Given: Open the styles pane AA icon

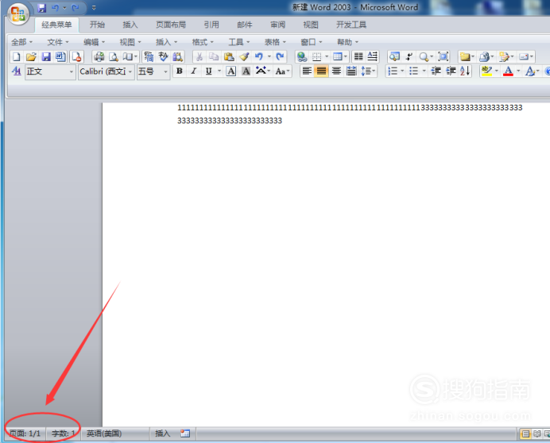Looking at the screenshot, I should point(16,71).
